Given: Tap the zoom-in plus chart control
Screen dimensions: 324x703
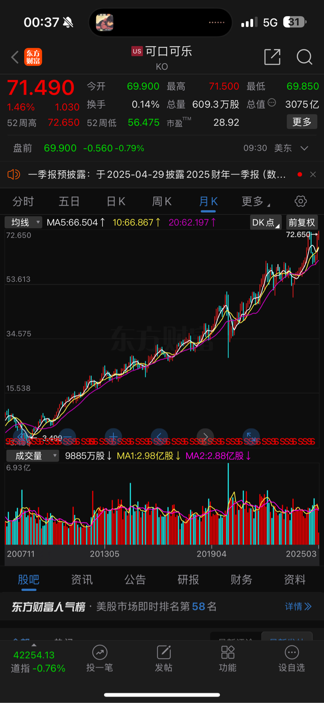Looking at the screenshot, I should pos(113,437).
